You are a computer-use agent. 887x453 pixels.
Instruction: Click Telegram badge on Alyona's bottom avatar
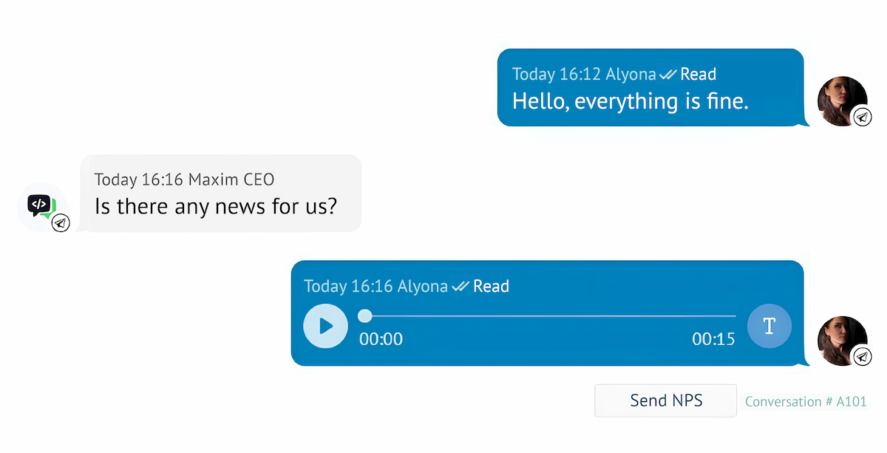pos(862,357)
